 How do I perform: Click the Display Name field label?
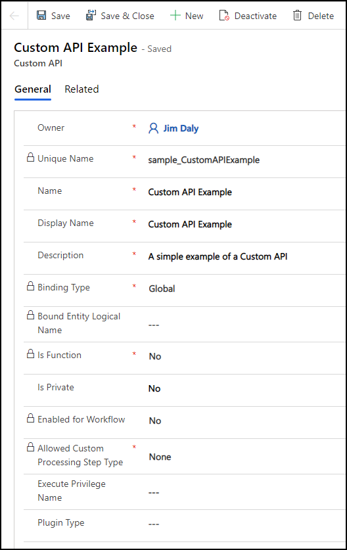[x=66, y=223]
